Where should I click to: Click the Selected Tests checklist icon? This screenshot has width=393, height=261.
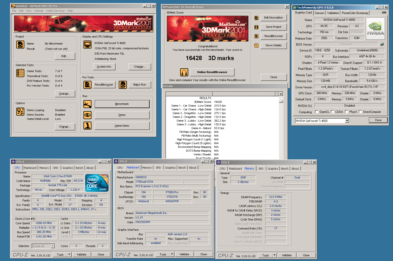[x=20, y=73]
